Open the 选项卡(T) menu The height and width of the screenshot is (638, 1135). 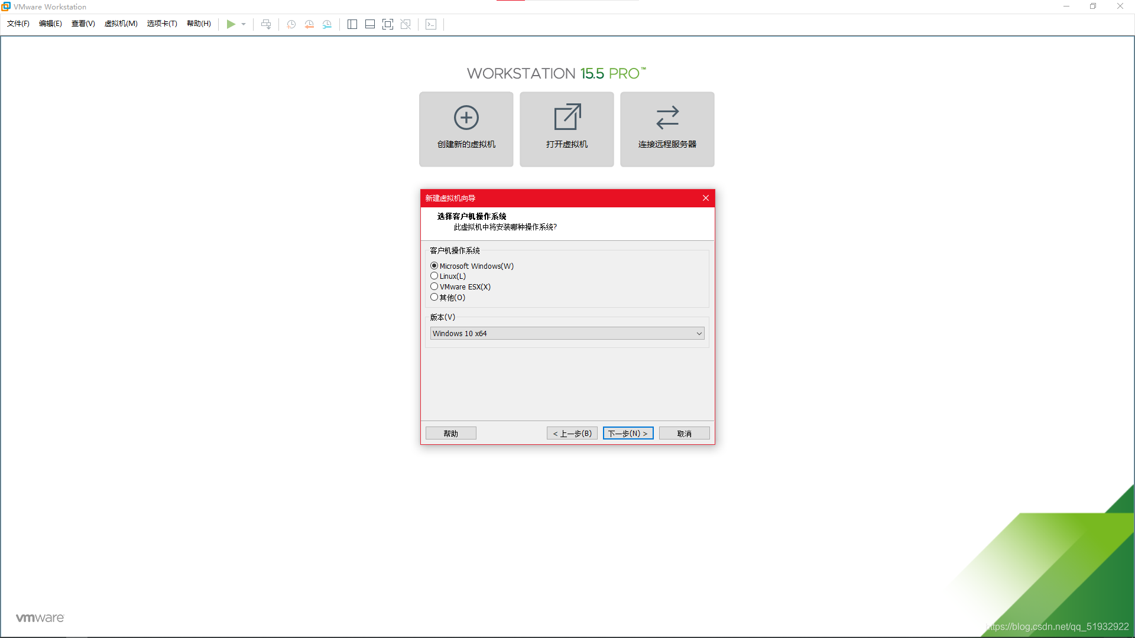pyautogui.click(x=162, y=24)
